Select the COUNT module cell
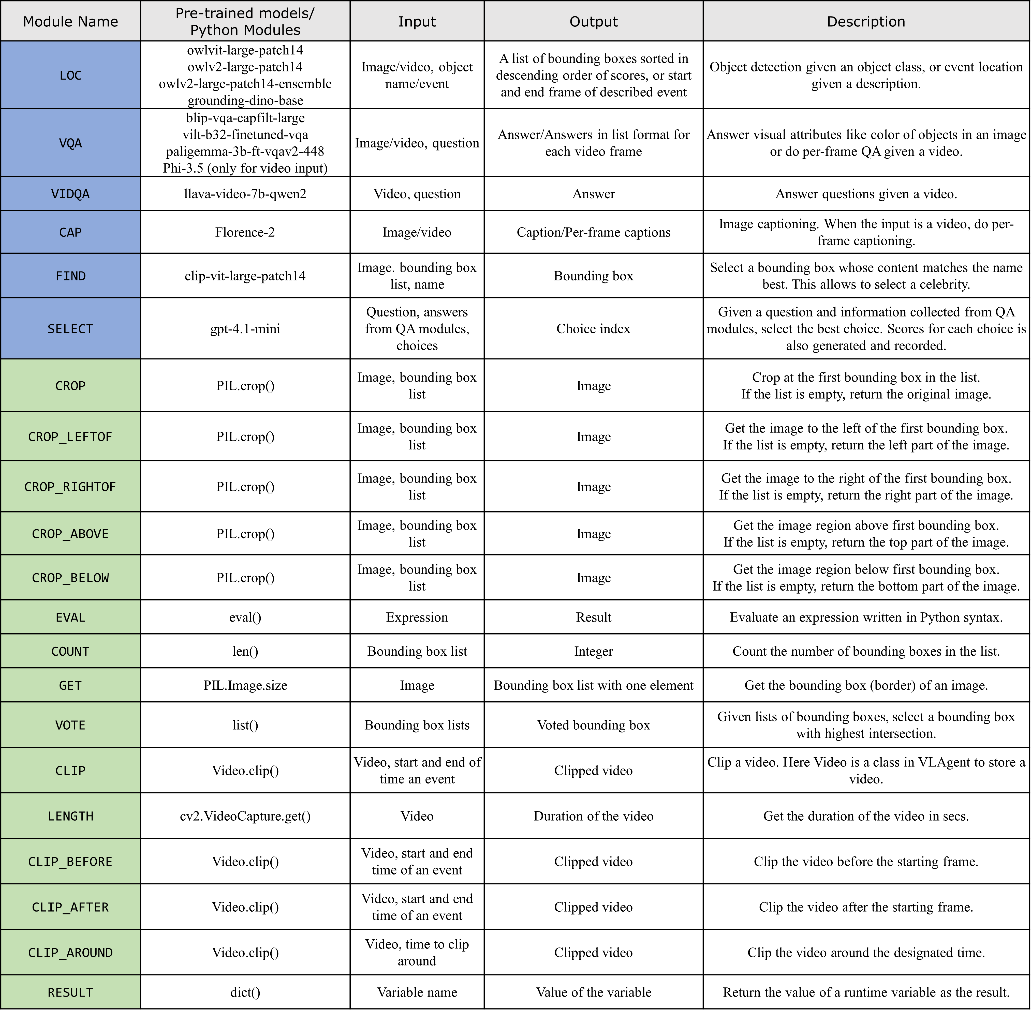Viewport: 1031px width, 1010px height. coord(70,651)
